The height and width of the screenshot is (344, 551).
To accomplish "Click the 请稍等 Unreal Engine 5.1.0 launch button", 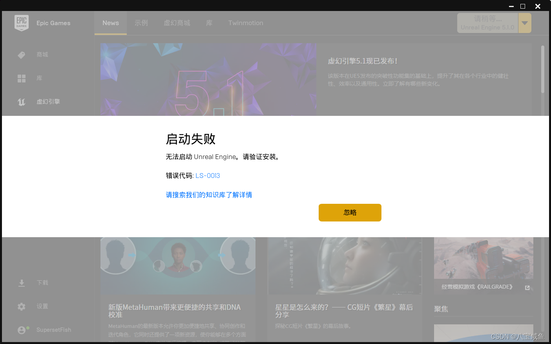I will 487,23.
